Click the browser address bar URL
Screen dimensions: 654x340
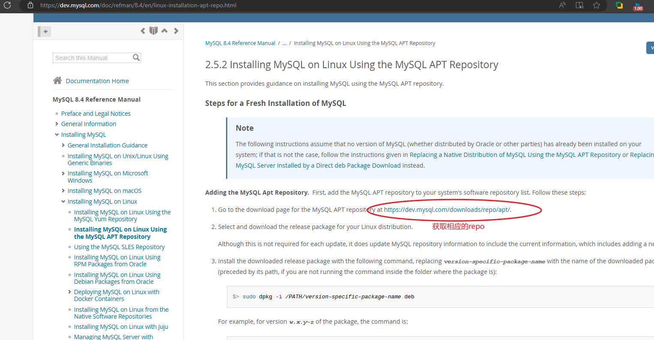click(x=138, y=5)
